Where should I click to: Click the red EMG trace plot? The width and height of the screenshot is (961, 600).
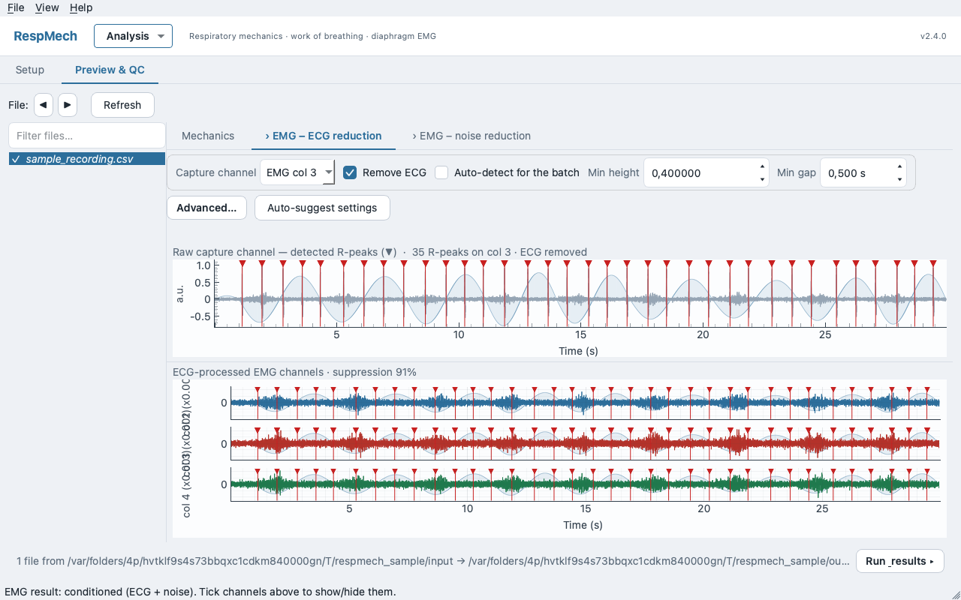coord(585,444)
